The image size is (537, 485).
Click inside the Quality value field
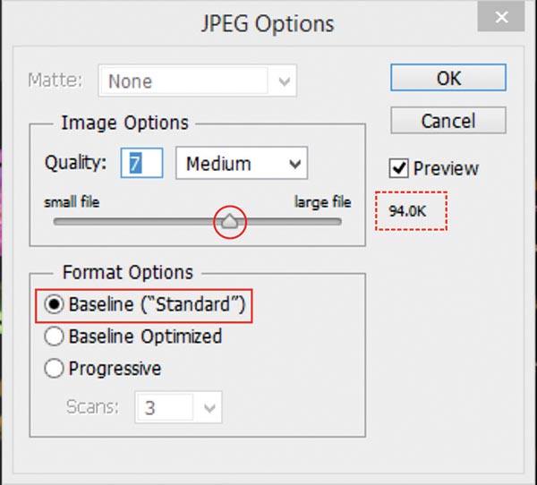click(x=142, y=164)
